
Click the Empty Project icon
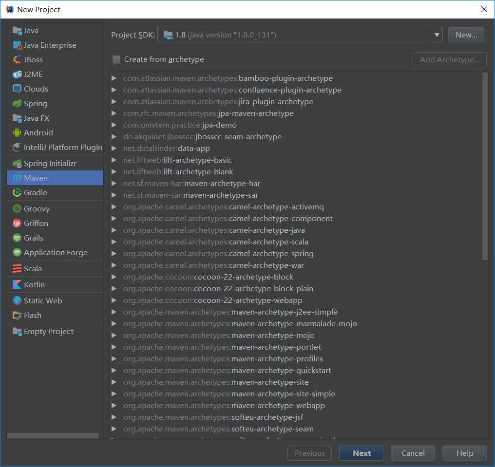[17, 331]
